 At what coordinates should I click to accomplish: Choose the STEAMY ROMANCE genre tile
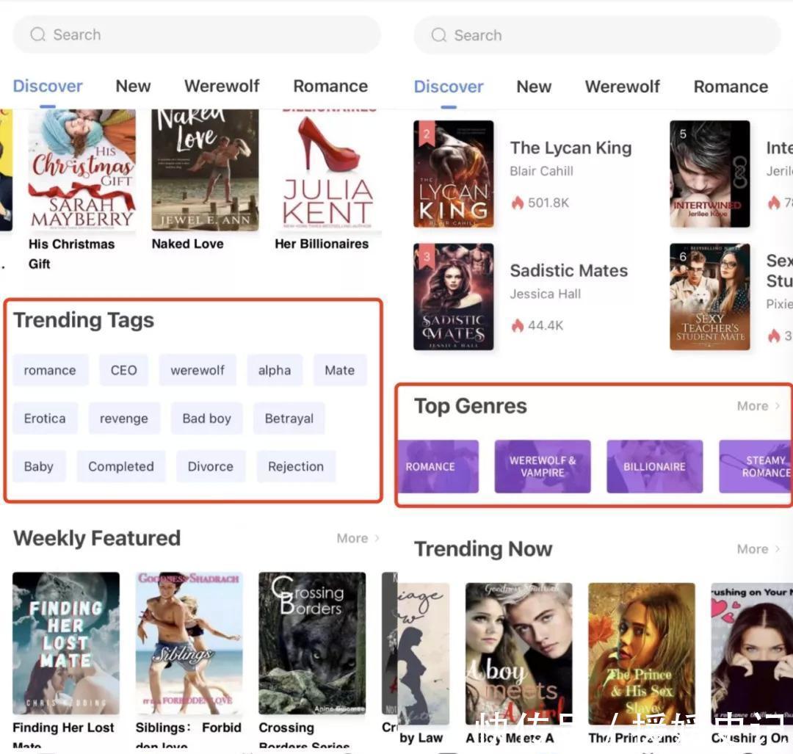[756, 466]
